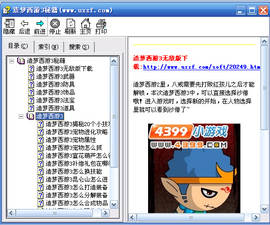Screen dimensions: 270x225
Task: Click the tree pane scroll-up arrow
Action: click(114, 61)
